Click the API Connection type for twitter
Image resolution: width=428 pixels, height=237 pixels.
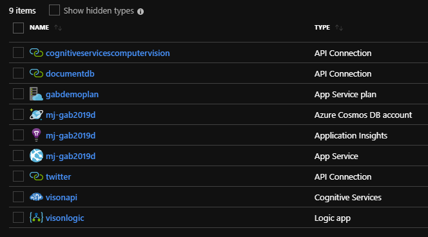coord(343,176)
